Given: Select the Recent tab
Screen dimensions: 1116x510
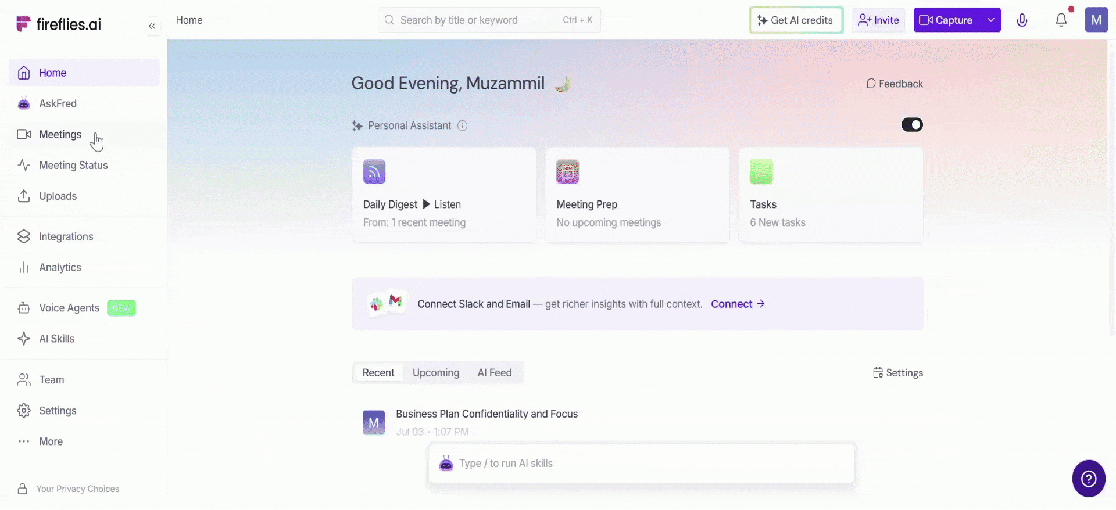Looking at the screenshot, I should (378, 373).
